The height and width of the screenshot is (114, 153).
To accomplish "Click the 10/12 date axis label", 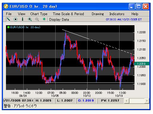I will pos(87,96).
